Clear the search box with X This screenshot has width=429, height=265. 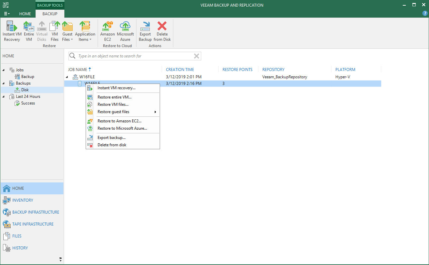click(x=197, y=56)
